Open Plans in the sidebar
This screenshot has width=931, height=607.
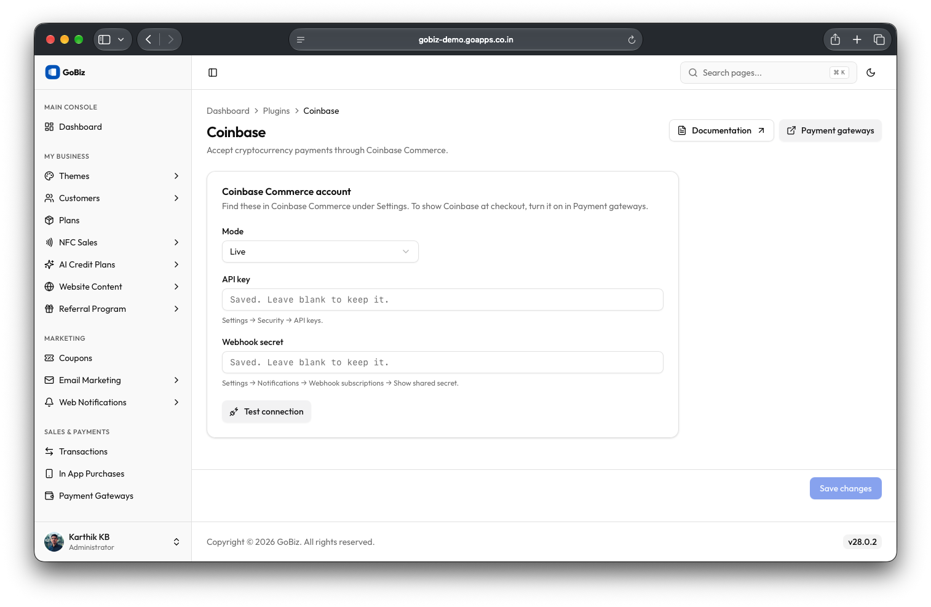[113, 220]
